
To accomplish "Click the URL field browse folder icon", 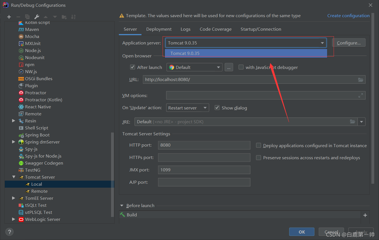I will pos(361,80).
